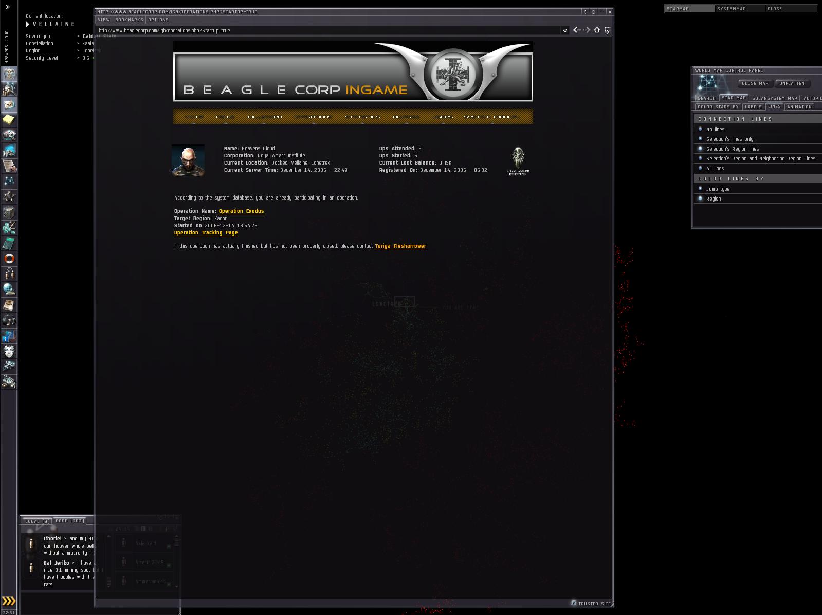
Task: Switch to Corp chat tab
Action: point(70,521)
